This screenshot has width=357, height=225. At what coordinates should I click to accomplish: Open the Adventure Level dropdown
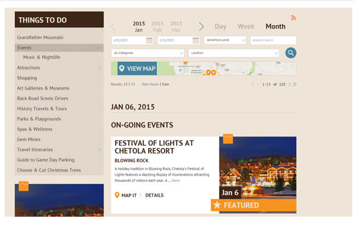click(x=225, y=40)
